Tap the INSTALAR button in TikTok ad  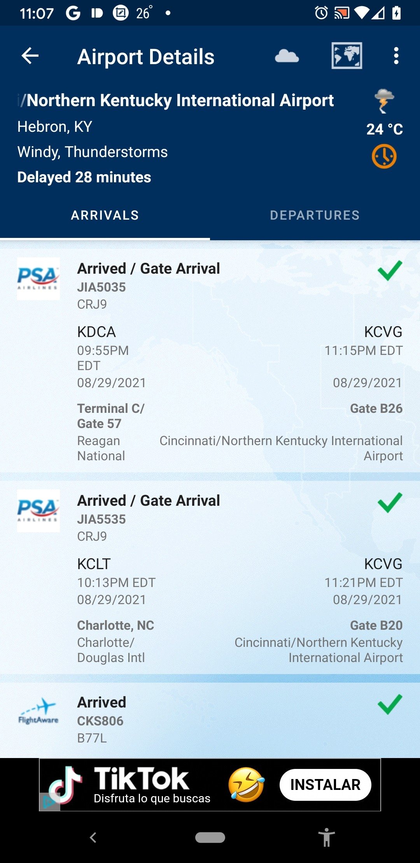(325, 784)
